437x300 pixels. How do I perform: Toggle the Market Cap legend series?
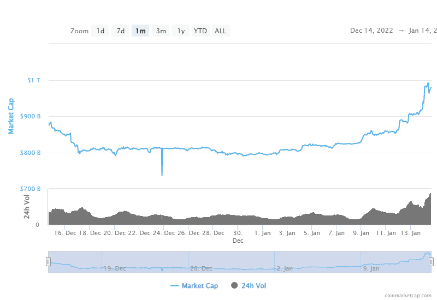click(198, 285)
